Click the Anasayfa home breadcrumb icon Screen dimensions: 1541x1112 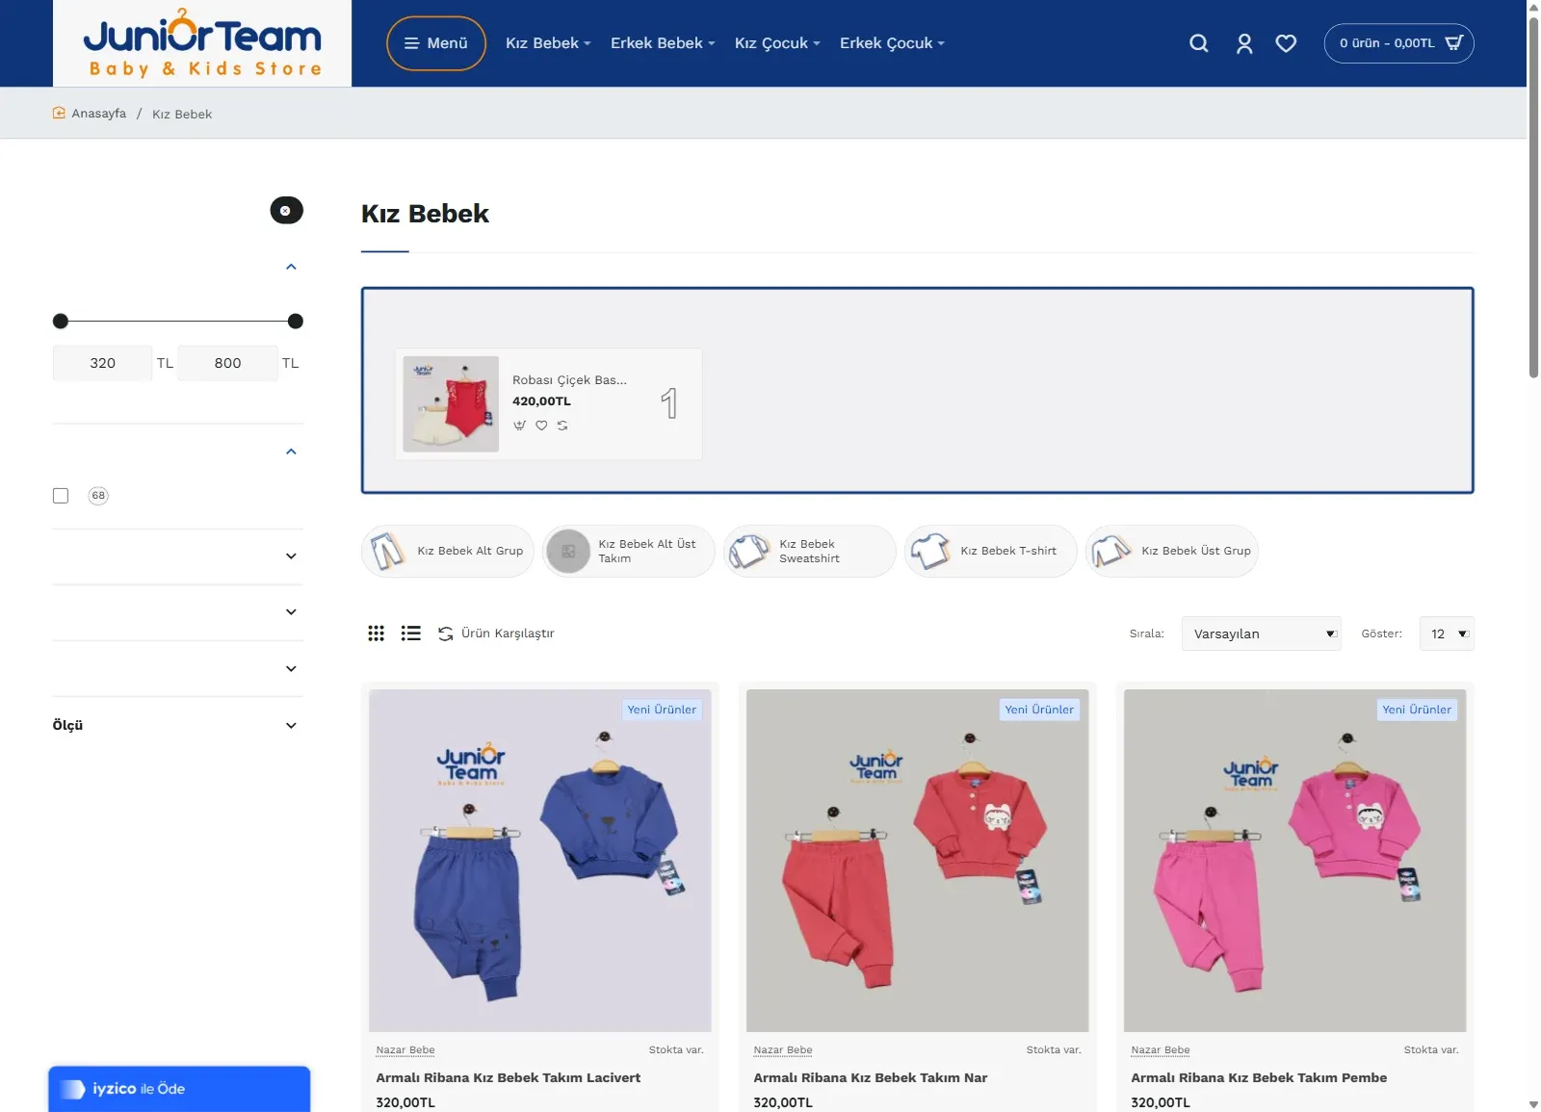click(x=59, y=113)
